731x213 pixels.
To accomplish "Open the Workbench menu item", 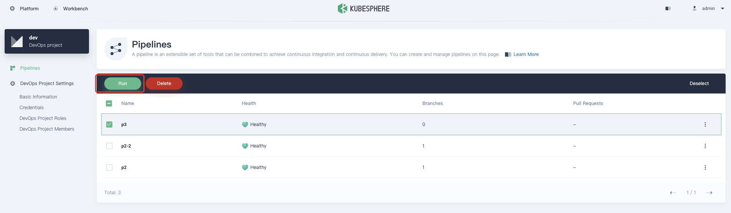I will tap(76, 8).
